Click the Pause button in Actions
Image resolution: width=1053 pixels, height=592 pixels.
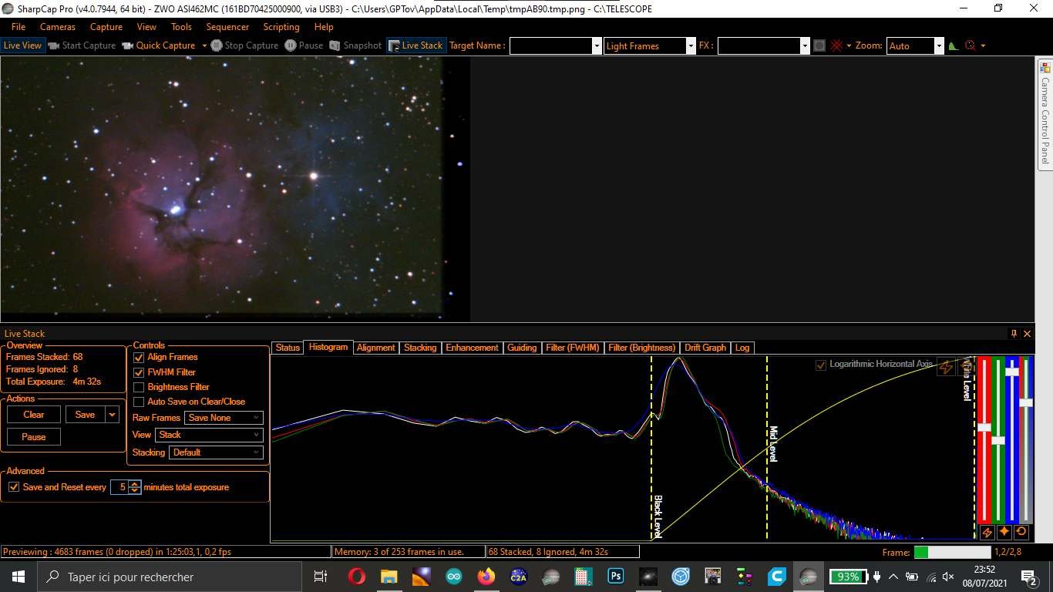coord(34,437)
